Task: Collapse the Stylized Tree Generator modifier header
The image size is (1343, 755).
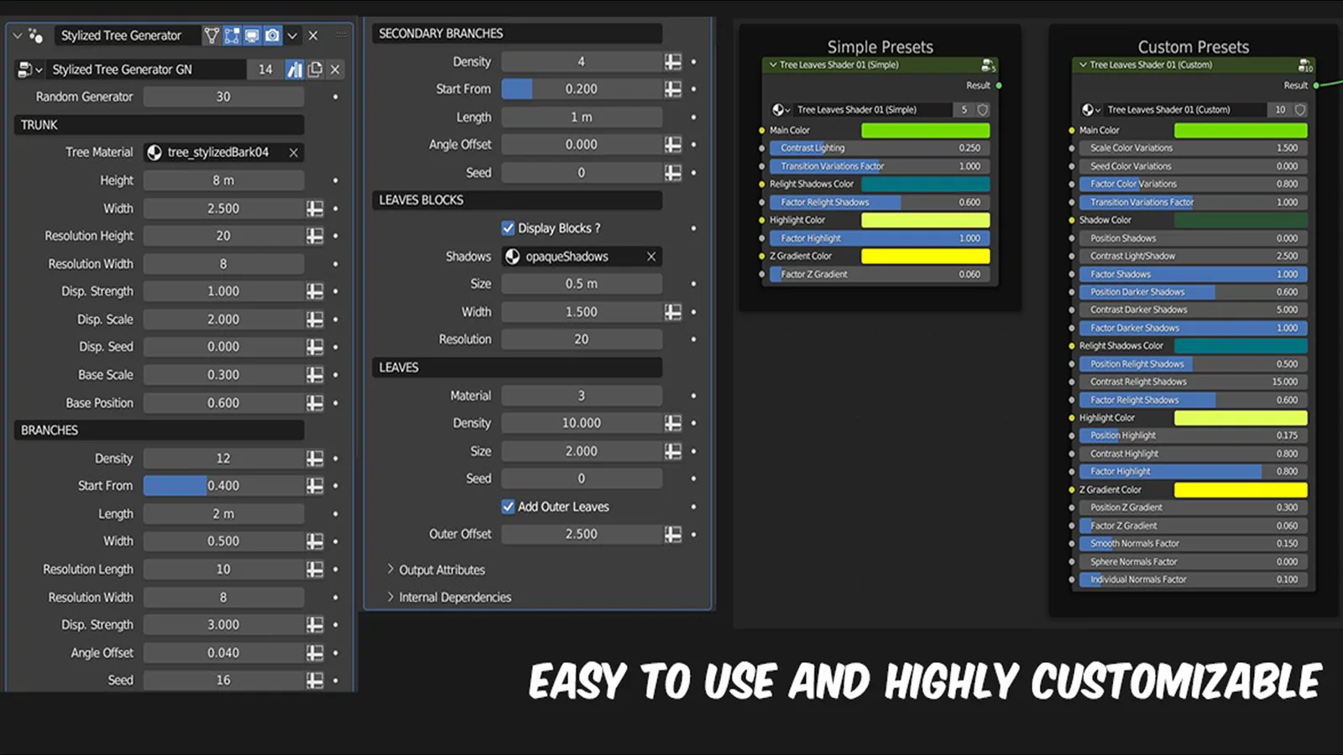Action: tap(18, 35)
